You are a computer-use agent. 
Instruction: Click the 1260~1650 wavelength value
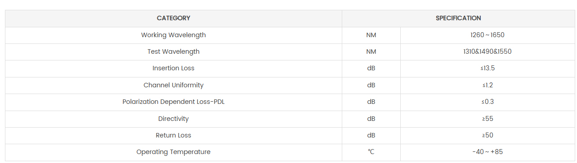point(488,35)
